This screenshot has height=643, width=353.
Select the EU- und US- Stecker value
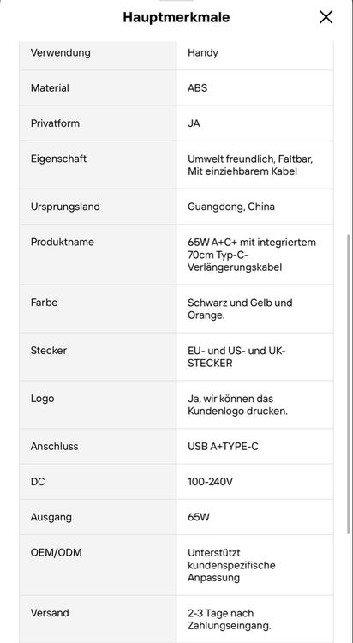point(237,357)
